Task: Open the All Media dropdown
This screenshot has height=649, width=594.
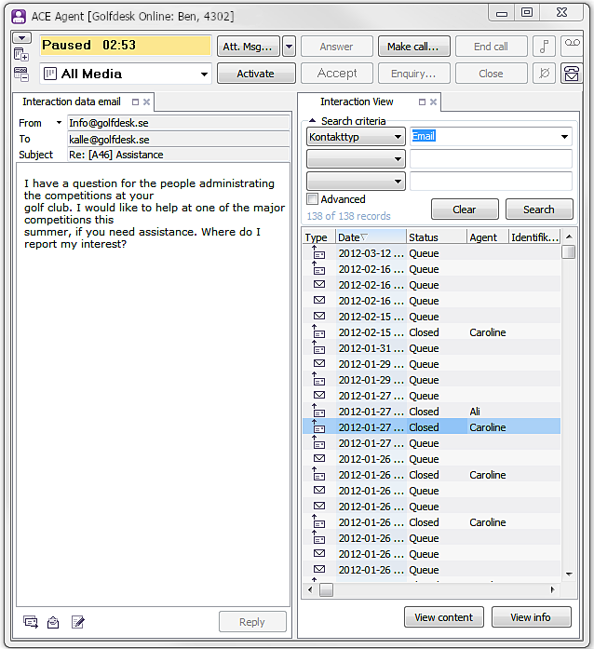Action: [x=204, y=74]
